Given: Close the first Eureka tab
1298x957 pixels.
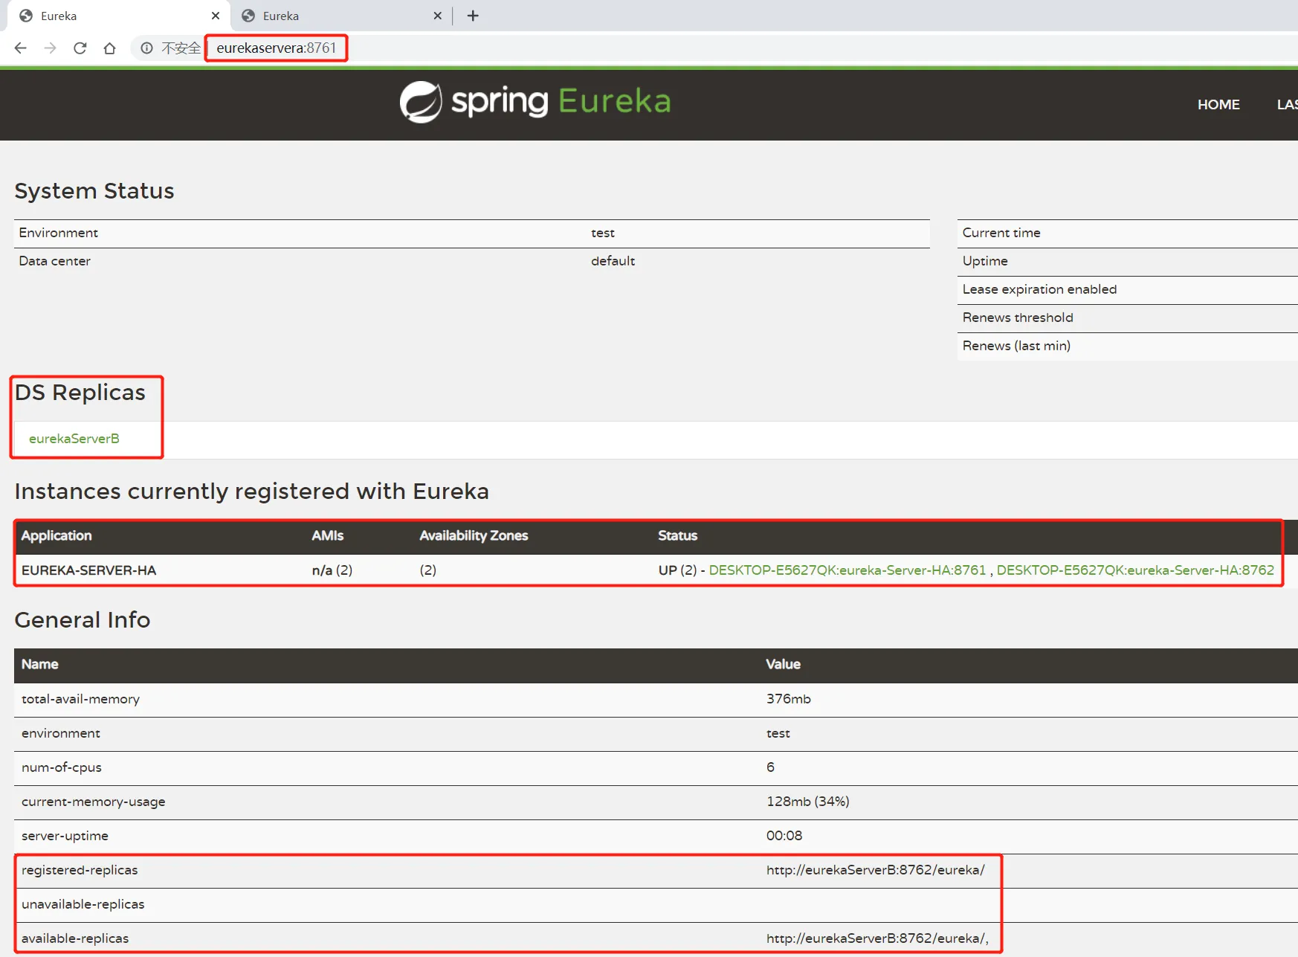Looking at the screenshot, I should pos(216,16).
